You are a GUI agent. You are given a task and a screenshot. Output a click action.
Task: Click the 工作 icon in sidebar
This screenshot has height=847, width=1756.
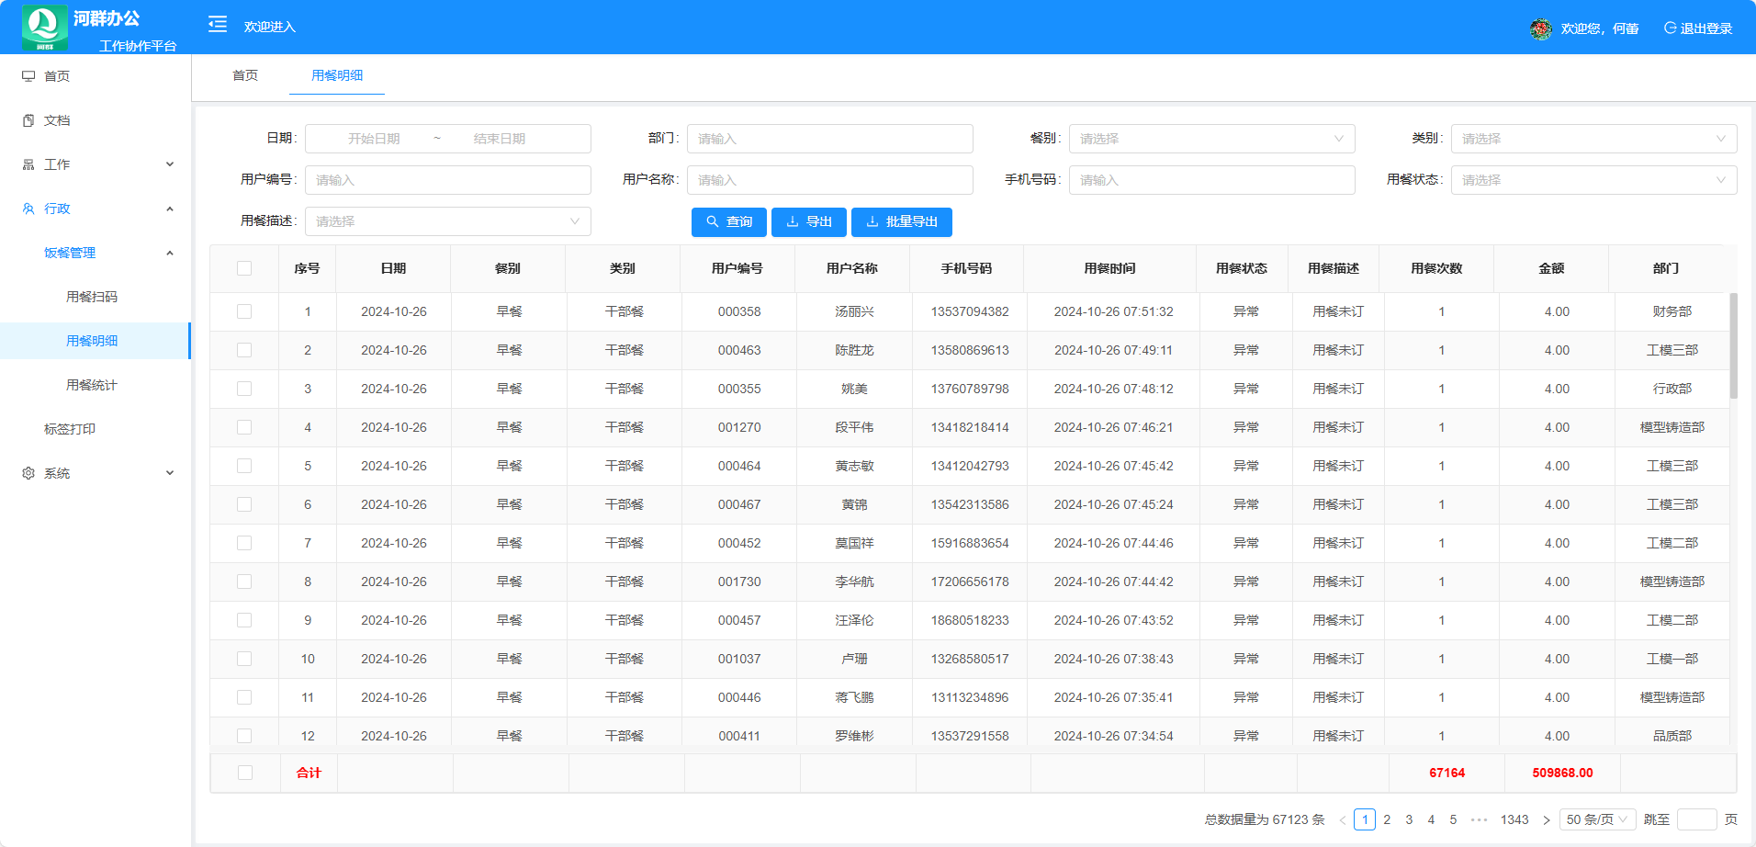(x=28, y=164)
